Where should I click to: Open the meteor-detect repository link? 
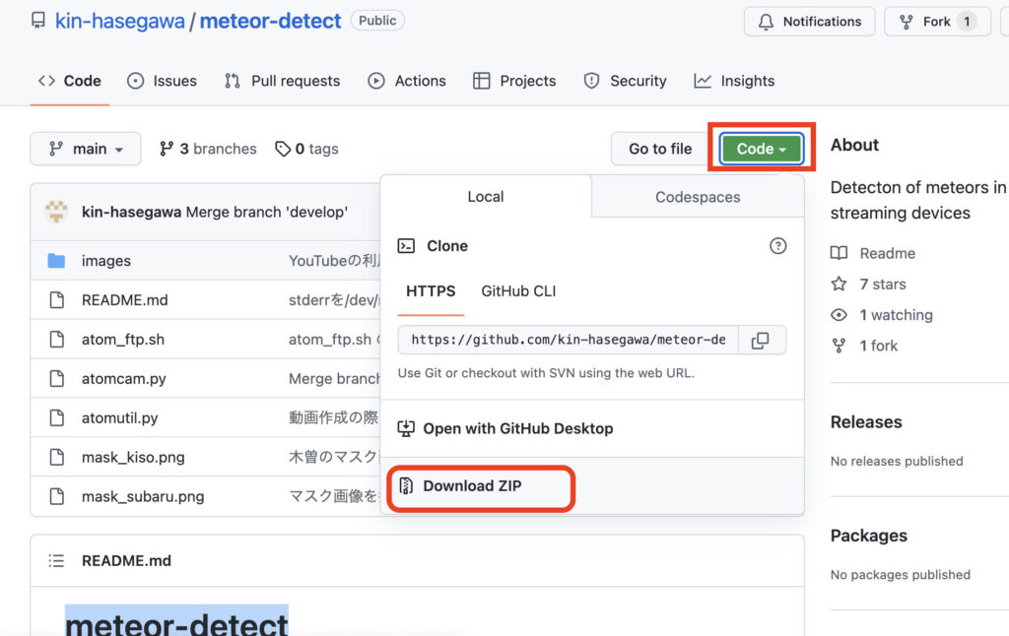pyautogui.click(x=270, y=21)
